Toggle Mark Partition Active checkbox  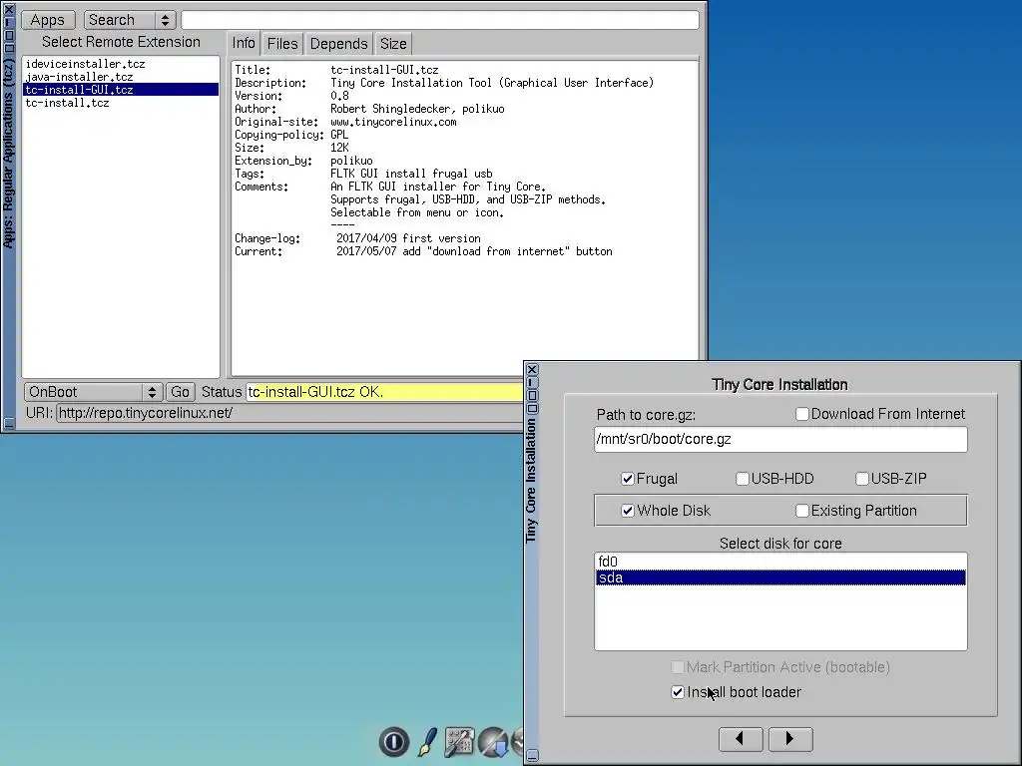click(678, 667)
